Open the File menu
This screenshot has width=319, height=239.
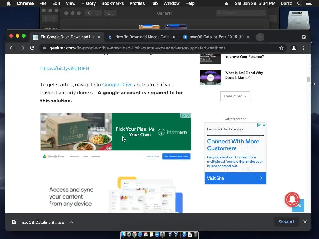(43, 3)
